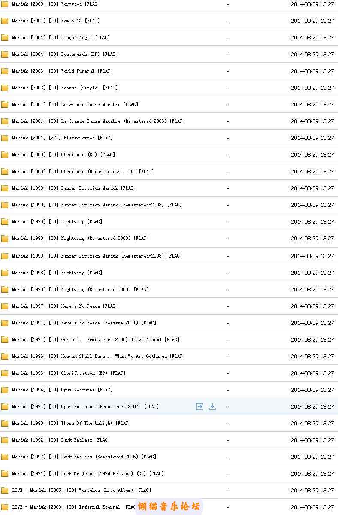Click folder icon of Germania (Remastered-2008) row
Viewport: 338px width, 515px height.
click(5, 339)
